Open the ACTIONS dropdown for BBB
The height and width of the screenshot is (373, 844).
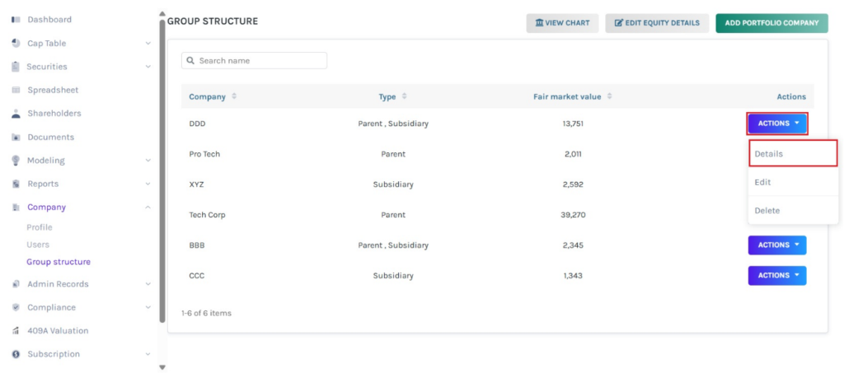click(x=776, y=245)
